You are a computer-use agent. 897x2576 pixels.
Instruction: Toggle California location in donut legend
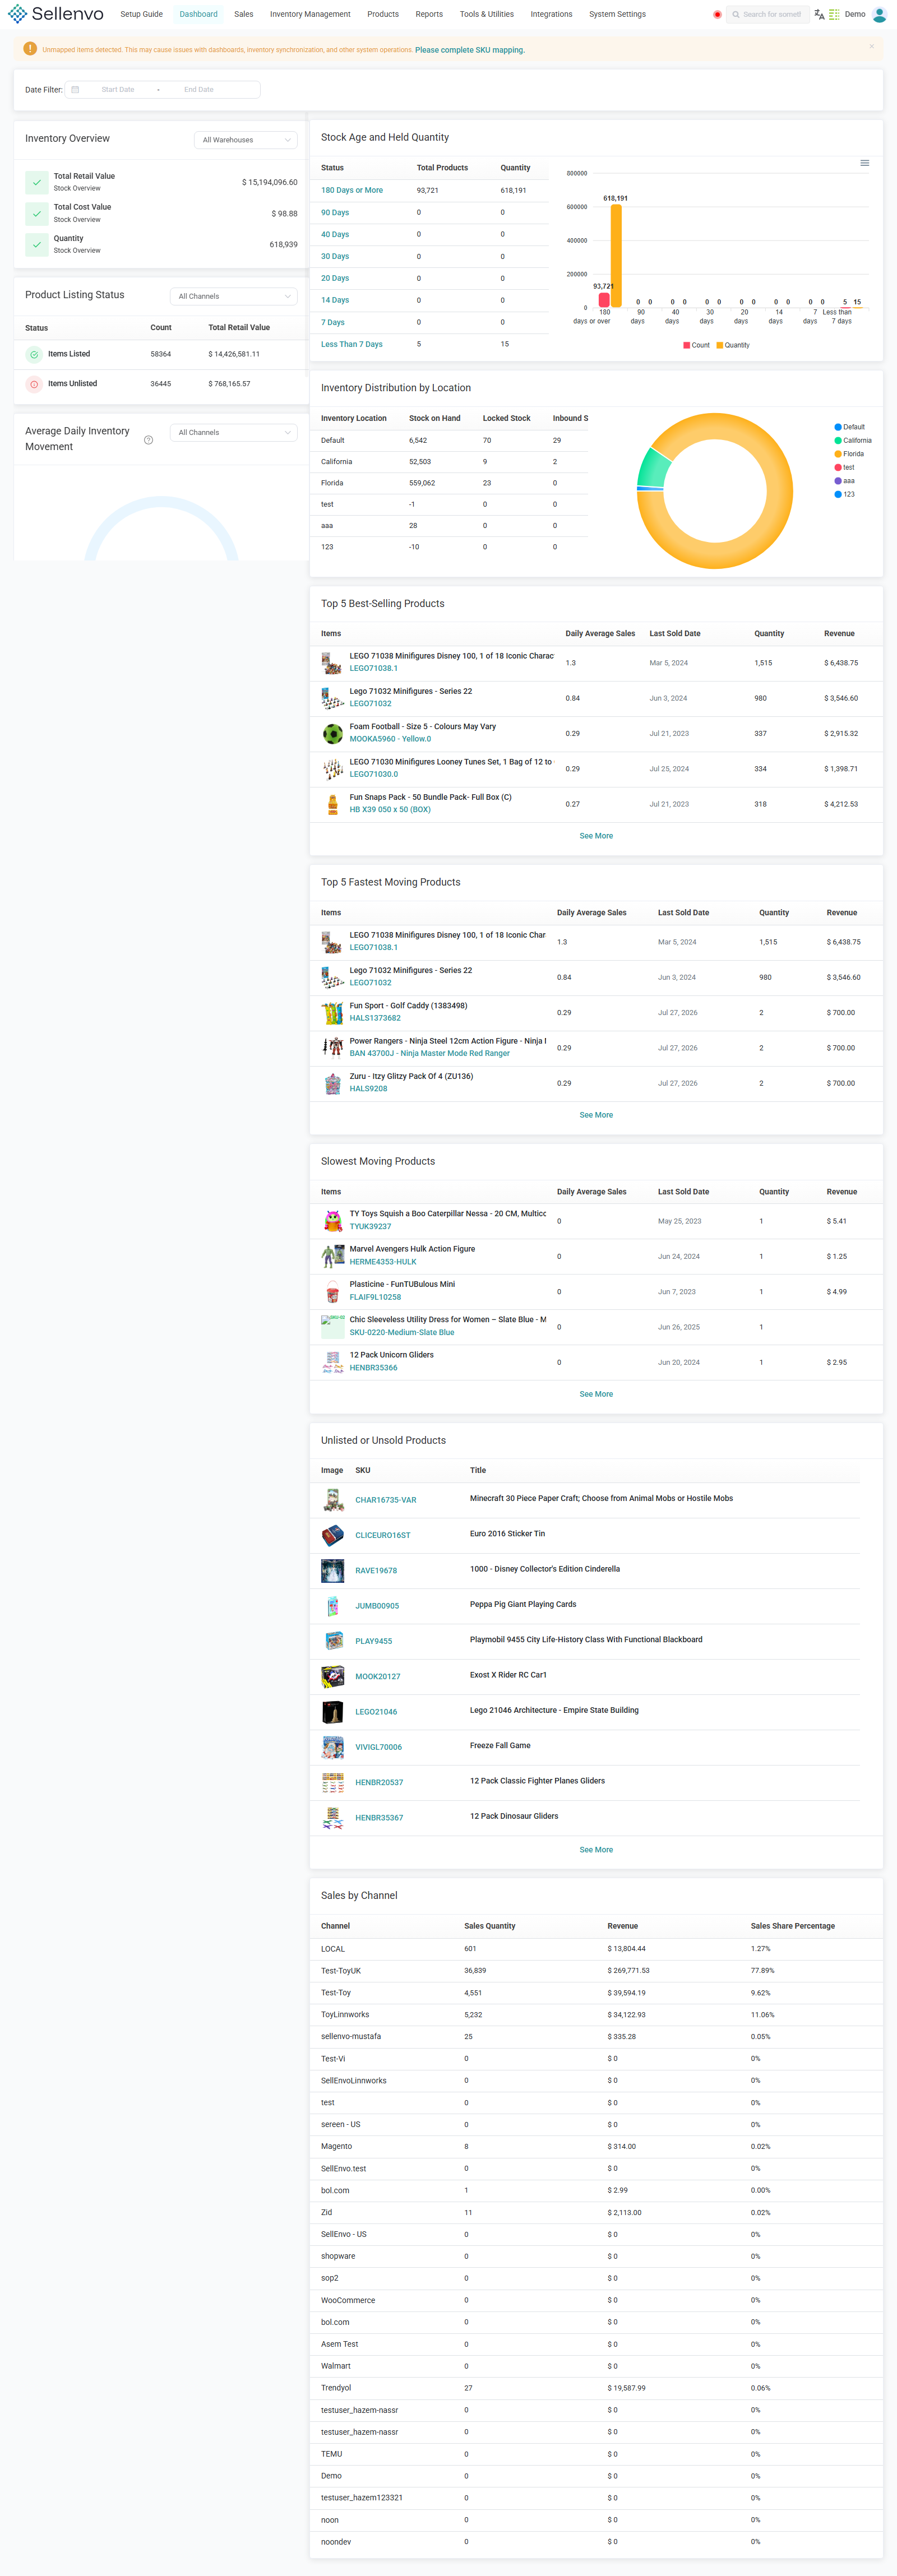853,440
